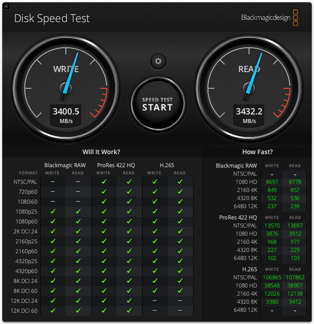Click ProRes 422 HQ write checkmark for NTSC/PAL
314x324 pixels.
tap(103, 182)
